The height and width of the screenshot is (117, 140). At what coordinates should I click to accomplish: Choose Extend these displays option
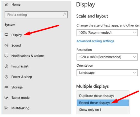click(x=103, y=103)
